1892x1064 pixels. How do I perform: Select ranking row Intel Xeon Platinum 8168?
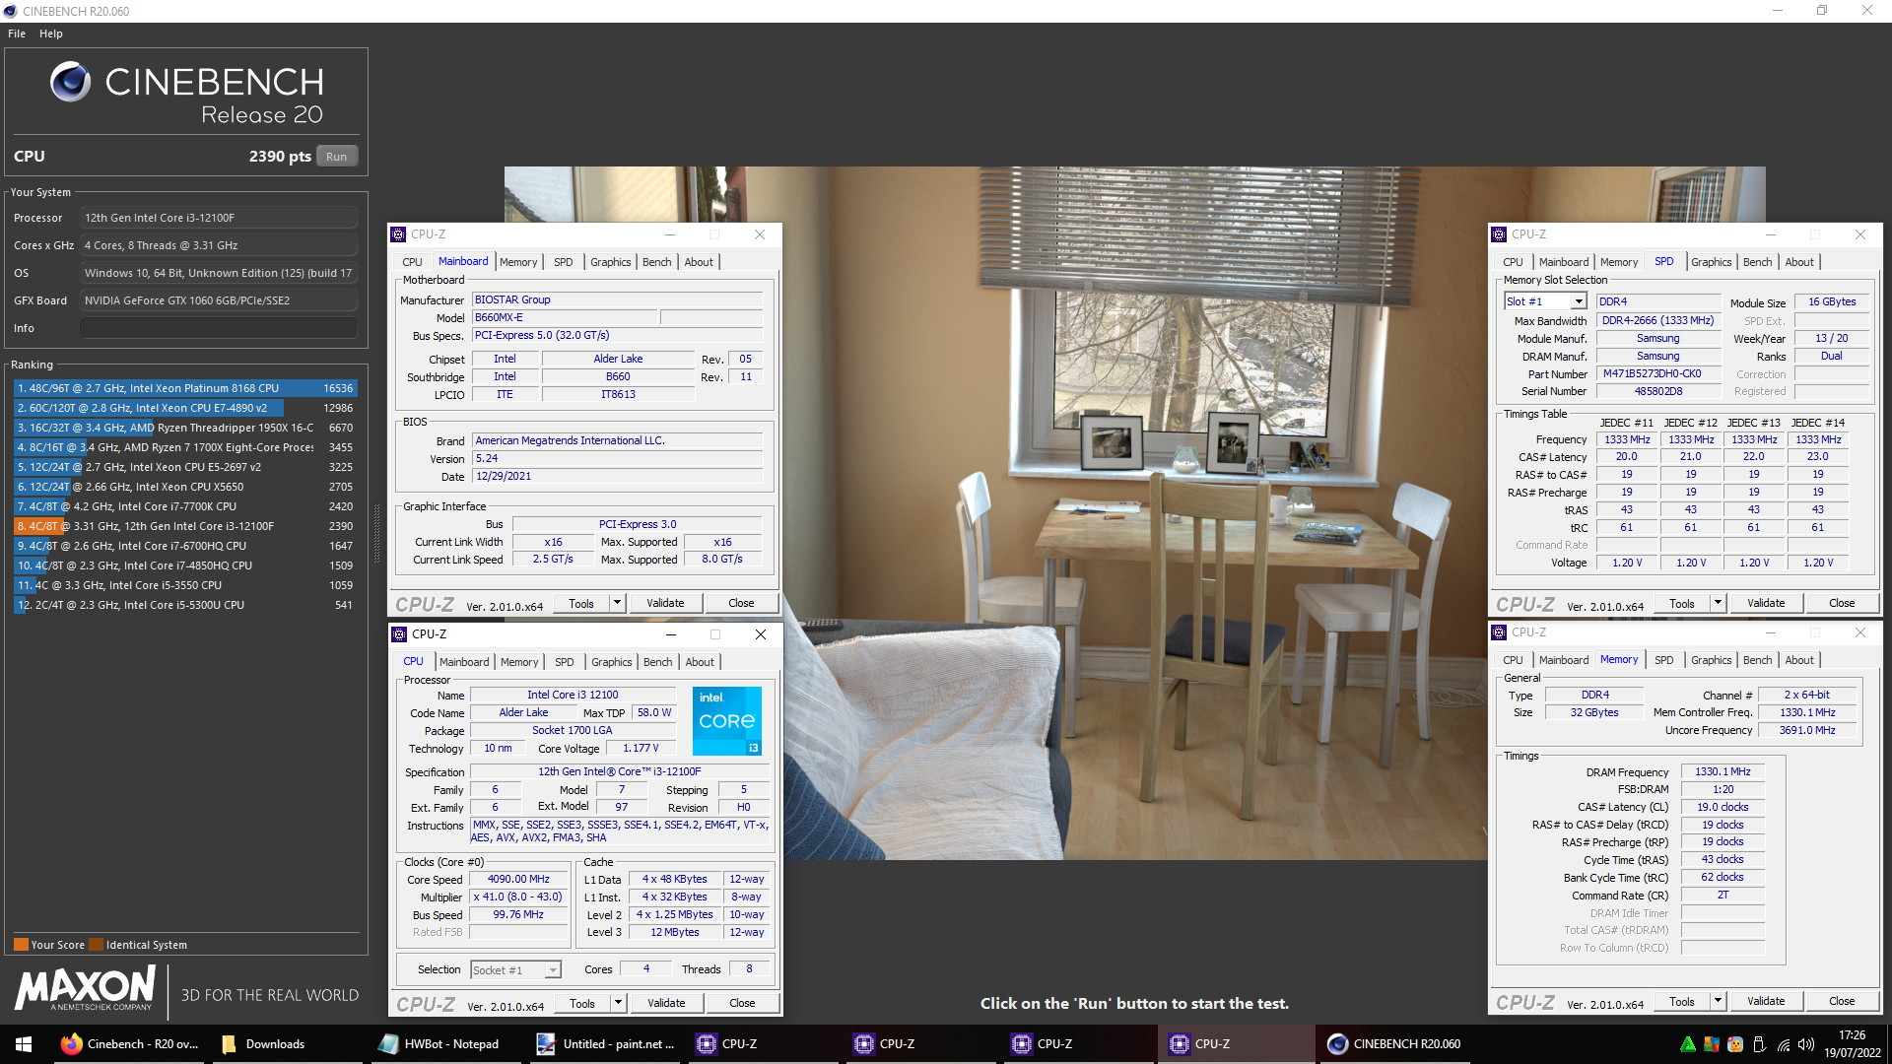pyautogui.click(x=185, y=388)
